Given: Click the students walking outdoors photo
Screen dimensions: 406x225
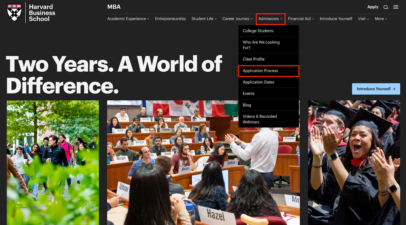Looking at the screenshot, I should point(53,163).
